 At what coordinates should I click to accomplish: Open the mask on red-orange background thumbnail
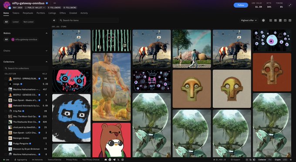click(272, 72)
